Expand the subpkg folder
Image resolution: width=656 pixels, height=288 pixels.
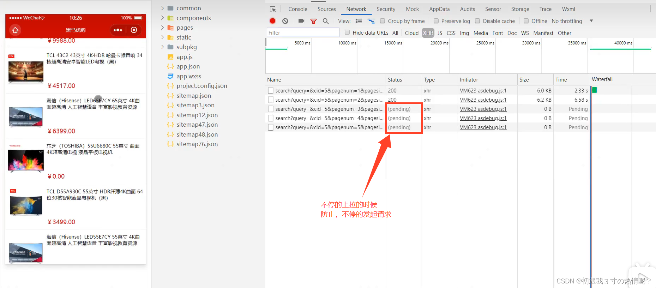pos(162,47)
